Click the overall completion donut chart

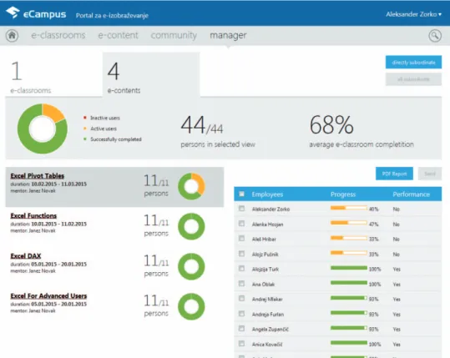pos(43,129)
